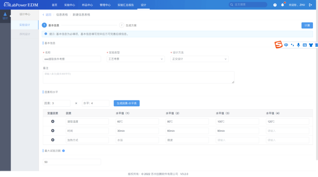Click the plus icon in 提取温度 row

53,121
